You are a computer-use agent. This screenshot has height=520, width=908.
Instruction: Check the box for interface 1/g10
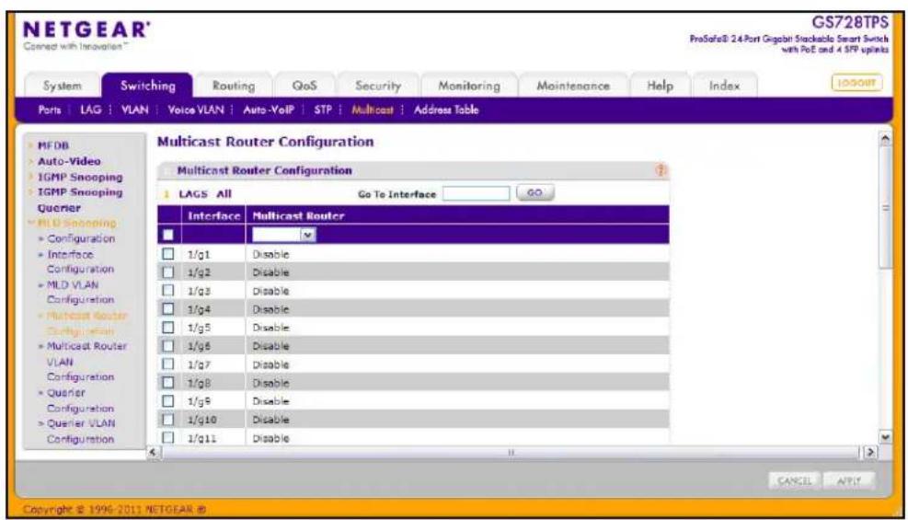[168, 420]
